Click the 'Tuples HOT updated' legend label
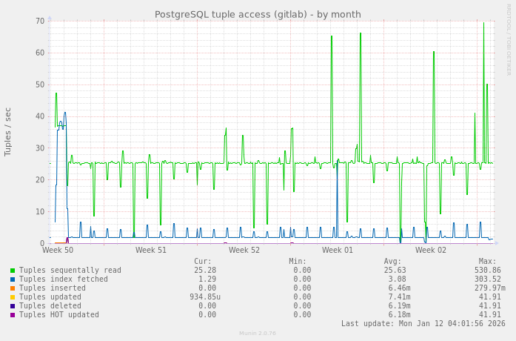The height and width of the screenshot is (341, 516). pyautogui.click(x=59, y=314)
